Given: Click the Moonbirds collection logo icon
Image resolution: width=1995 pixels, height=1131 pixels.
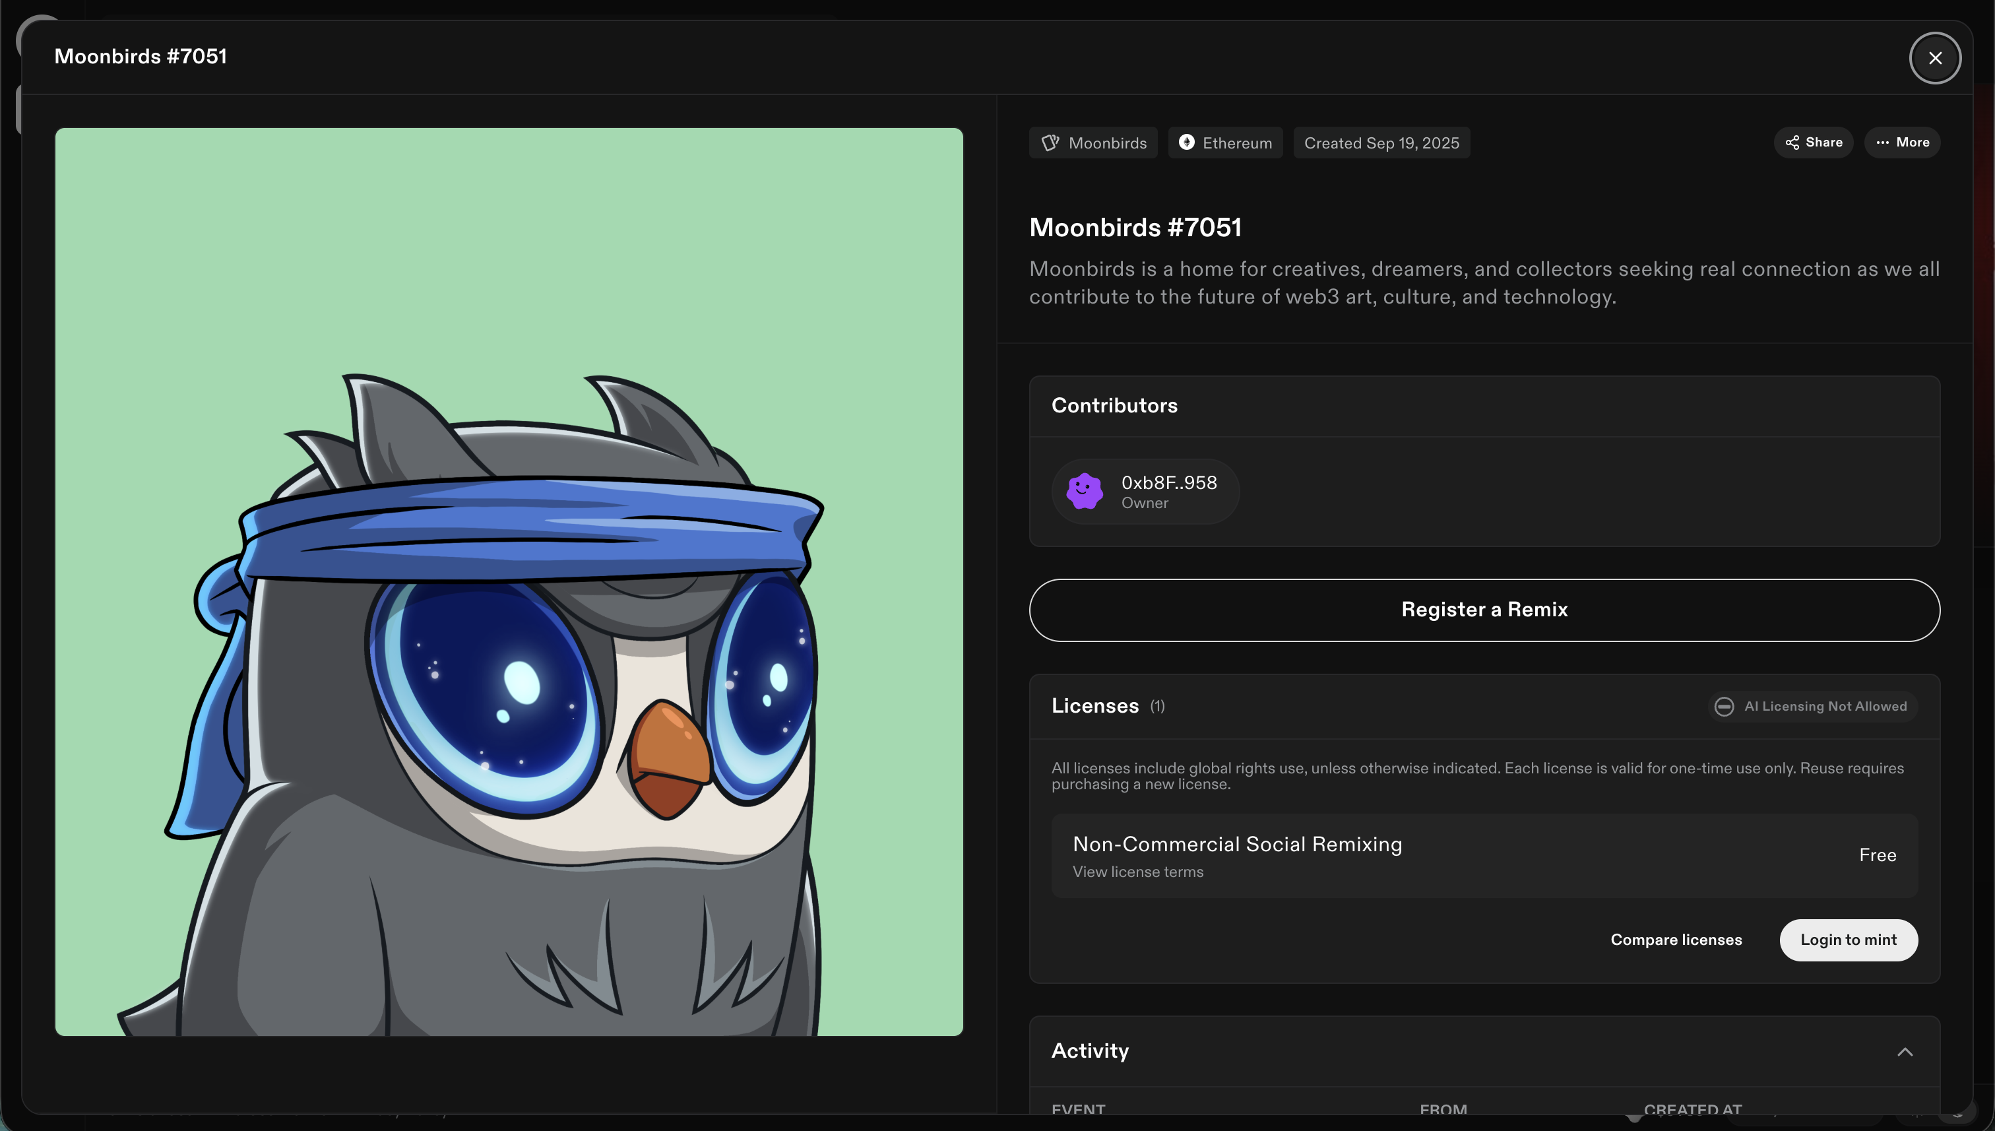Looking at the screenshot, I should 1050,143.
